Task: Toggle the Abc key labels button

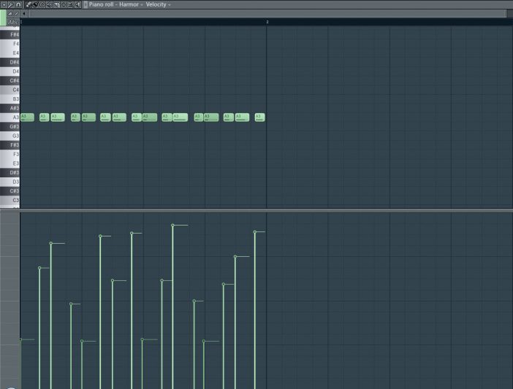Action: [x=13, y=22]
